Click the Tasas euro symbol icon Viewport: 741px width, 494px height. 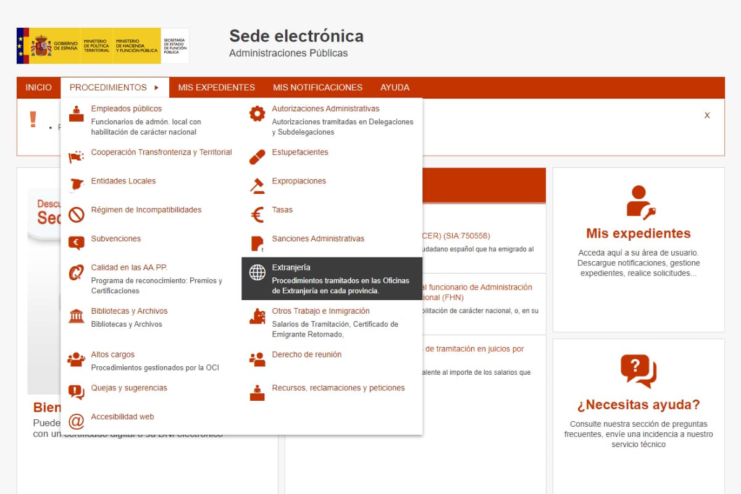coord(257,214)
